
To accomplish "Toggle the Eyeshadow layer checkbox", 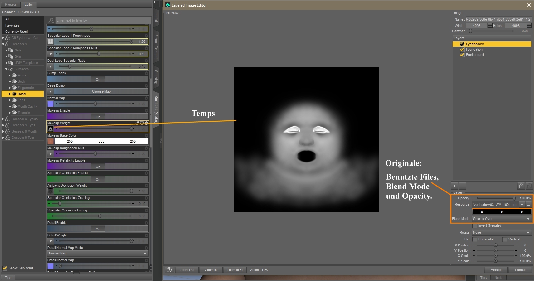I will 462,44.
